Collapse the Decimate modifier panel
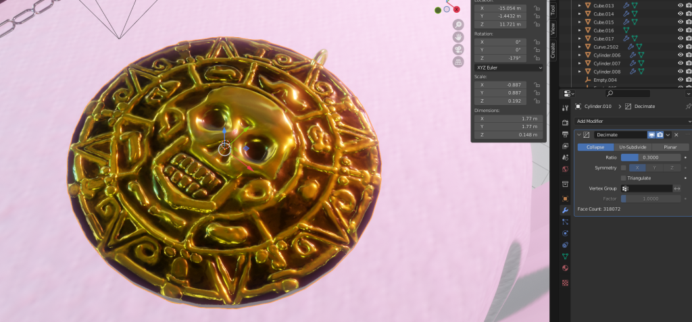 click(579, 135)
